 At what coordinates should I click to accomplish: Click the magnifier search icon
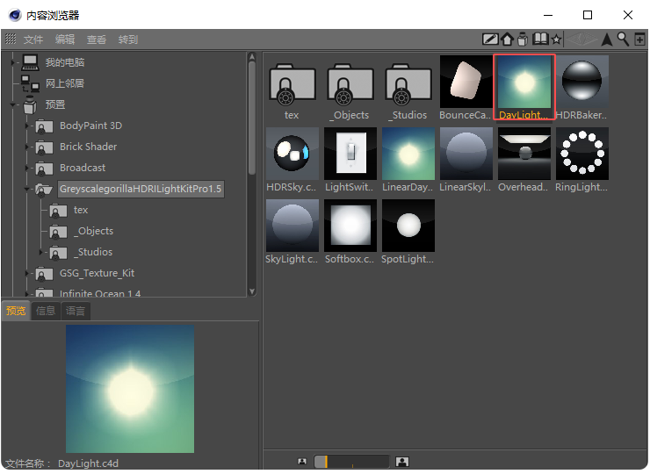pos(623,39)
